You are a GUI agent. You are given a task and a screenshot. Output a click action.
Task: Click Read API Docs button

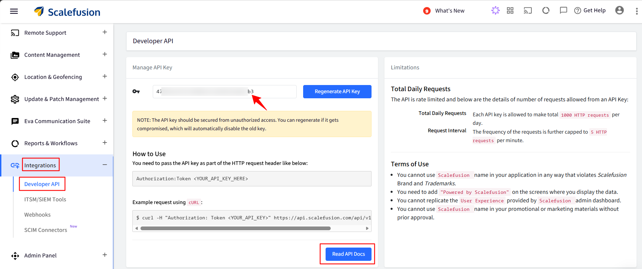click(348, 254)
